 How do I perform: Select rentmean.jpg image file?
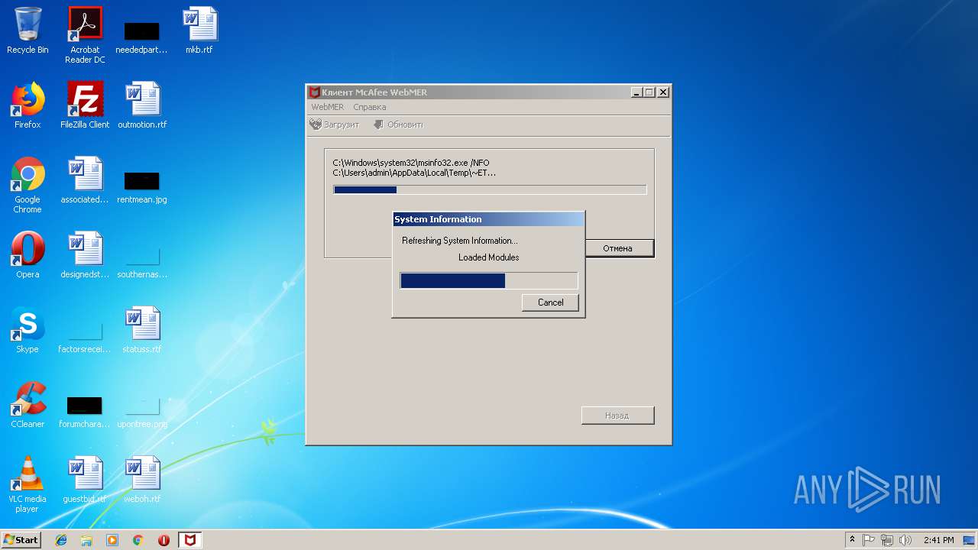pos(141,187)
